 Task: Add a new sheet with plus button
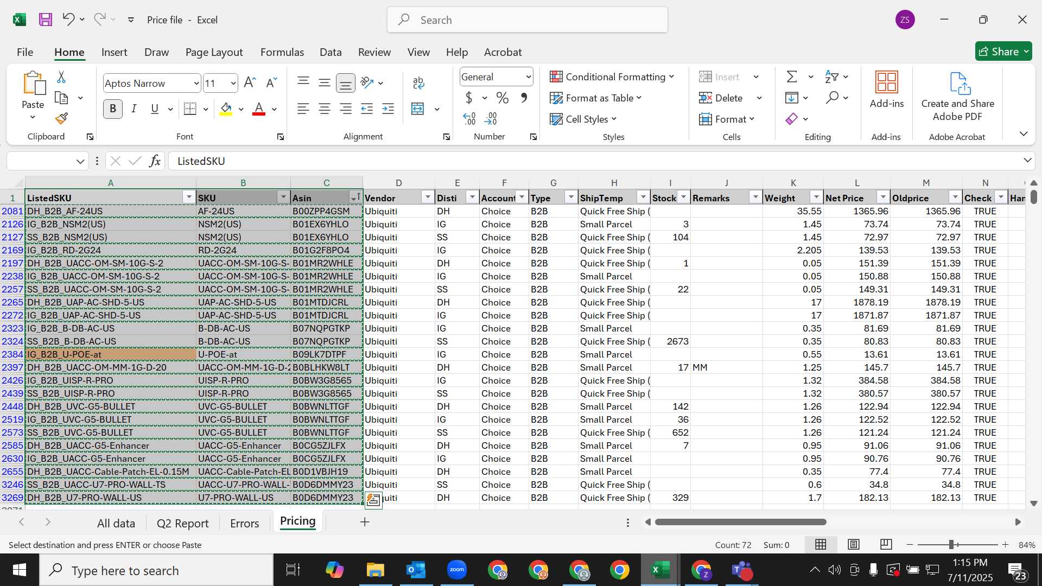pos(365,522)
